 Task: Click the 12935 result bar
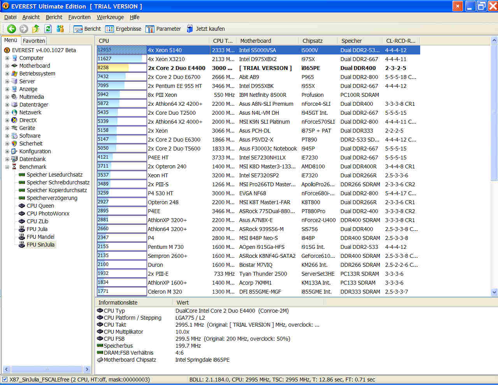click(122, 50)
